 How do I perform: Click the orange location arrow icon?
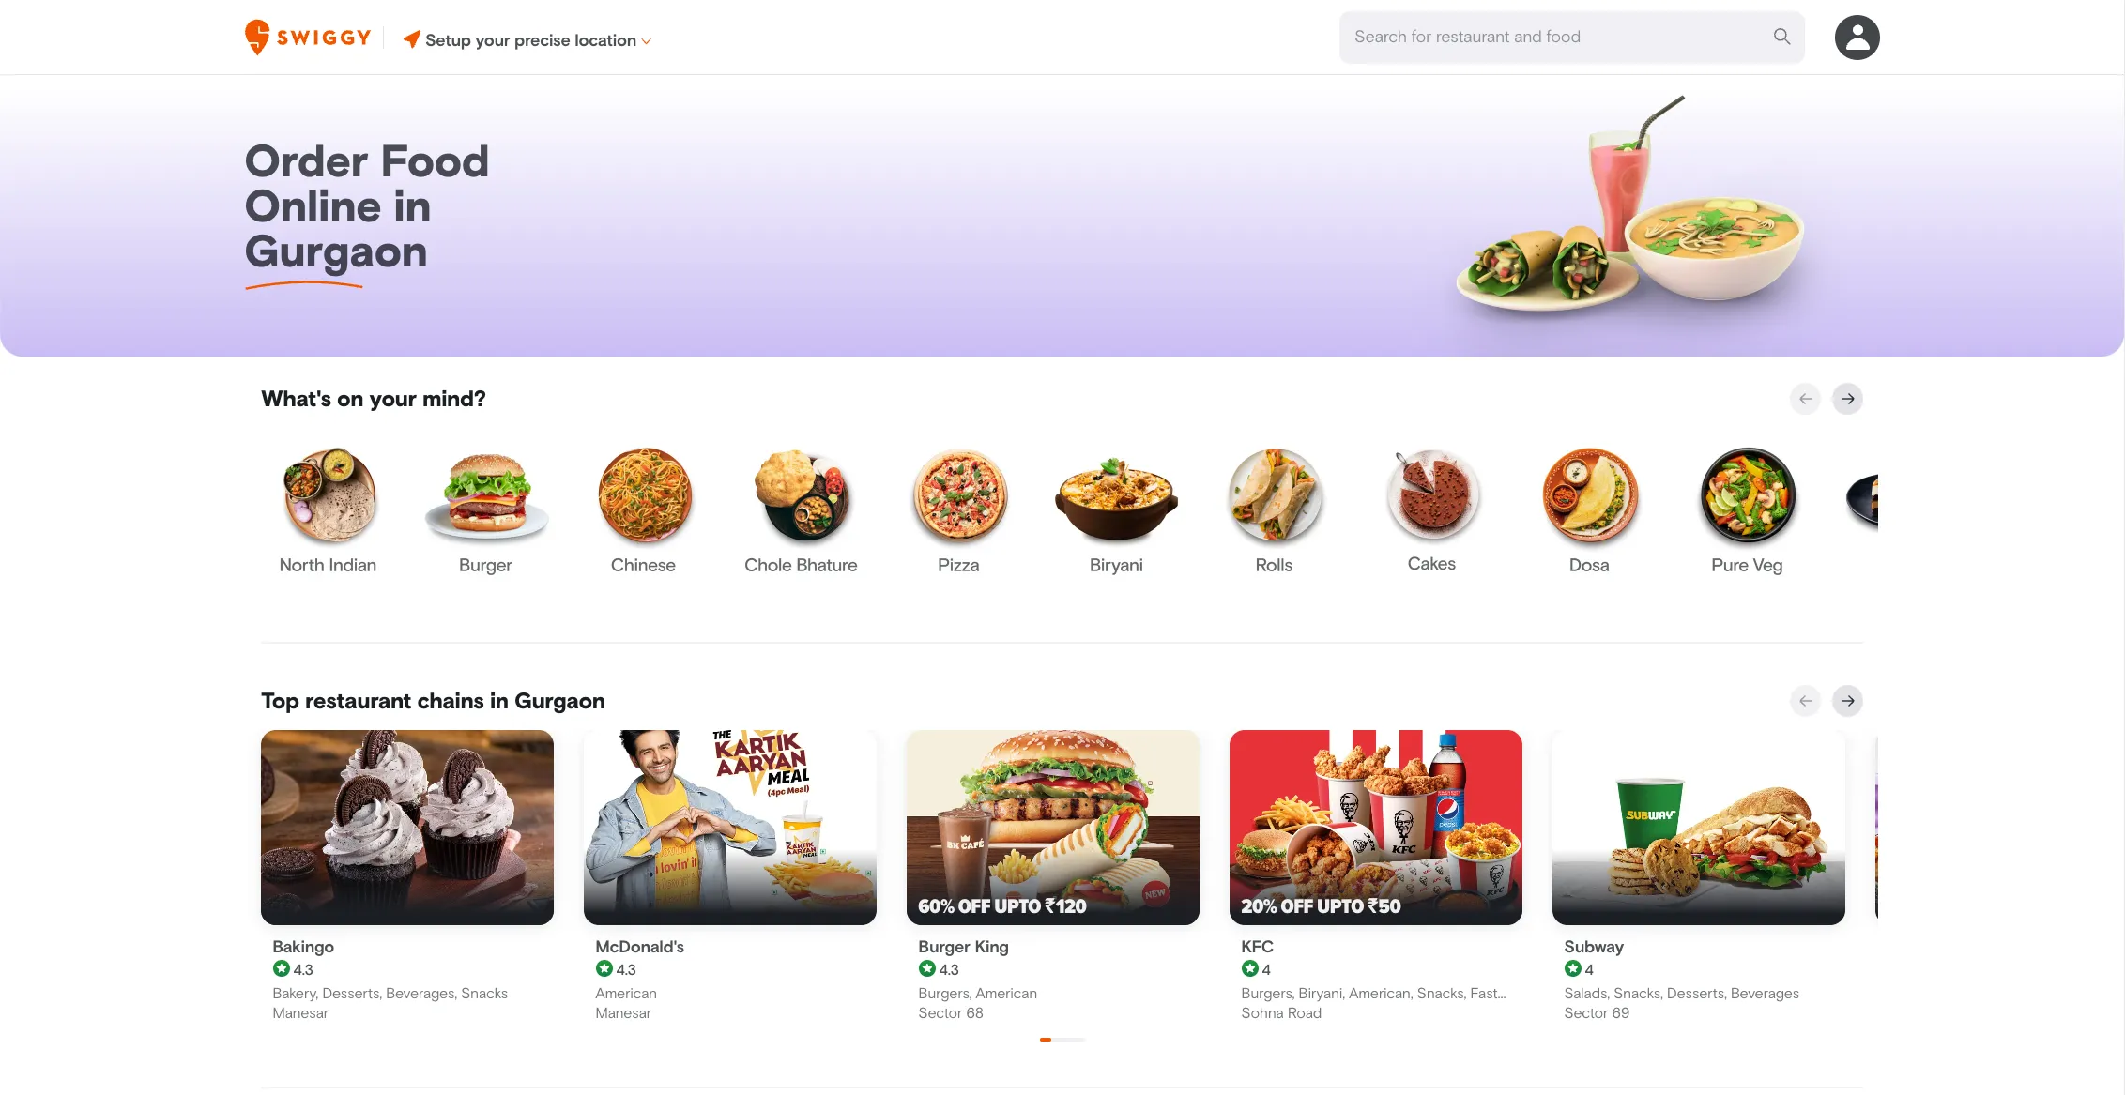click(x=411, y=39)
